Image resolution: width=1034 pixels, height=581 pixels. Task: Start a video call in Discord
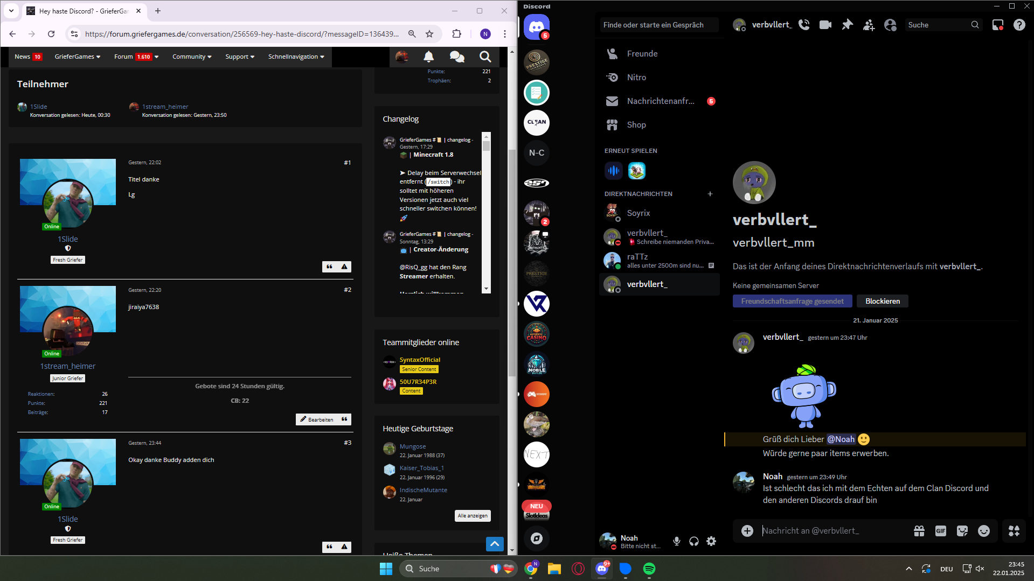[825, 25]
